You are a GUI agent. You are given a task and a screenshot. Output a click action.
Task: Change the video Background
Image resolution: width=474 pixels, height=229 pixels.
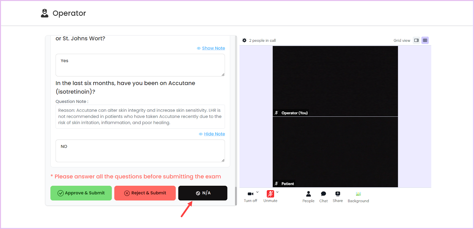358,197
